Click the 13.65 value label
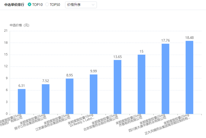The image size is (206, 138). click(117, 57)
